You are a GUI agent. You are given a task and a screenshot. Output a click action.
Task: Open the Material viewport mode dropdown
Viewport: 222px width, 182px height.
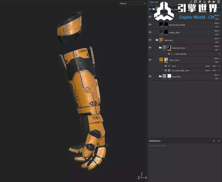coord(132,3)
